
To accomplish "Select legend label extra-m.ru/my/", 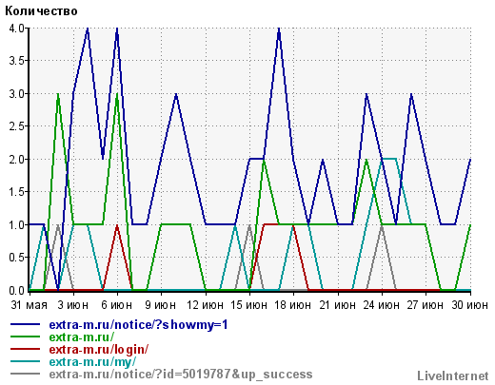I will tap(92, 362).
